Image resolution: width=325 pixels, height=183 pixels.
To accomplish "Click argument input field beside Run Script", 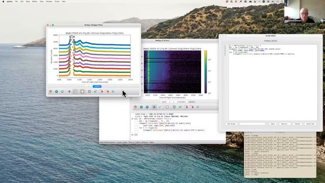I will pyautogui.click(x=252, y=124).
